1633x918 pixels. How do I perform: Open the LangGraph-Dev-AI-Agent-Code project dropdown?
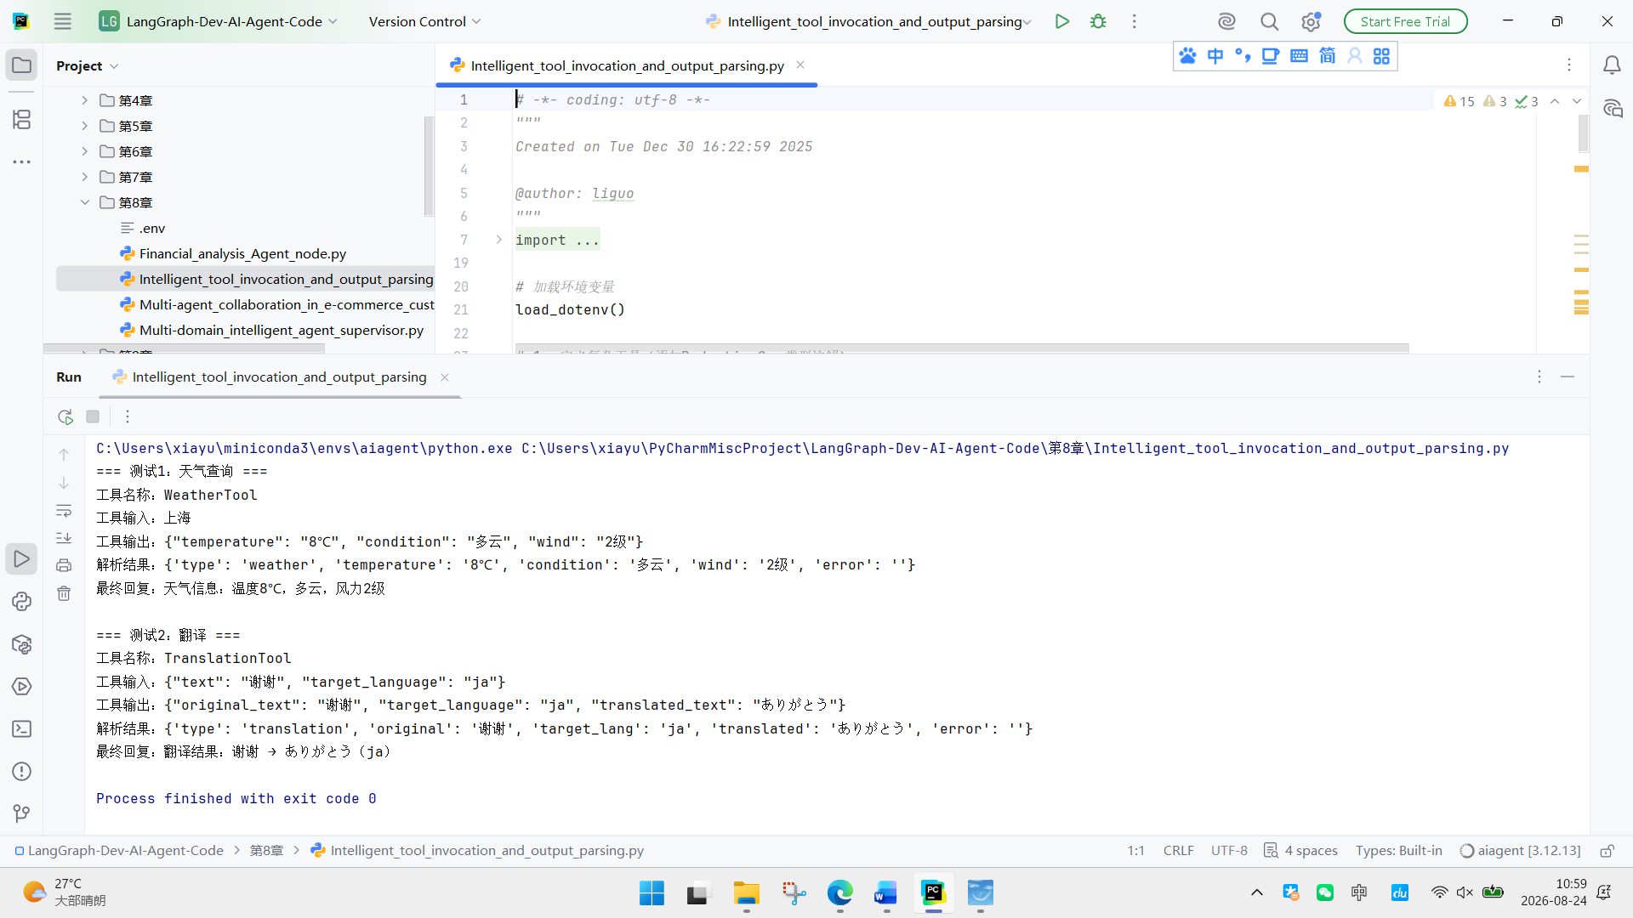[219, 21]
